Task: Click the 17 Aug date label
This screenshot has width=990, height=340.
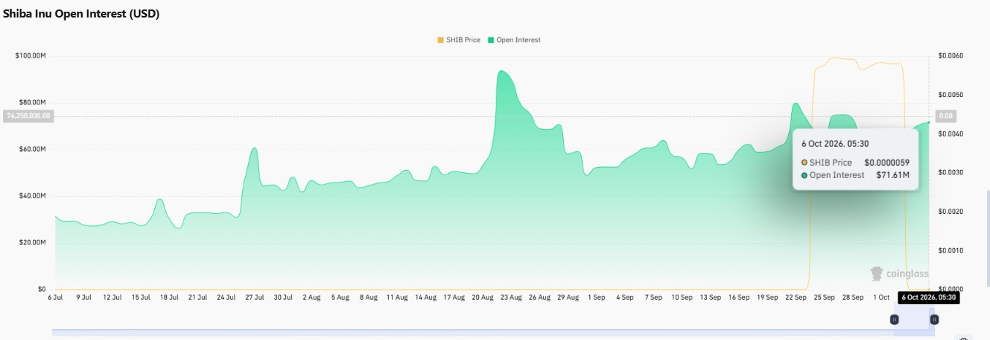Action: pyautogui.click(x=454, y=298)
